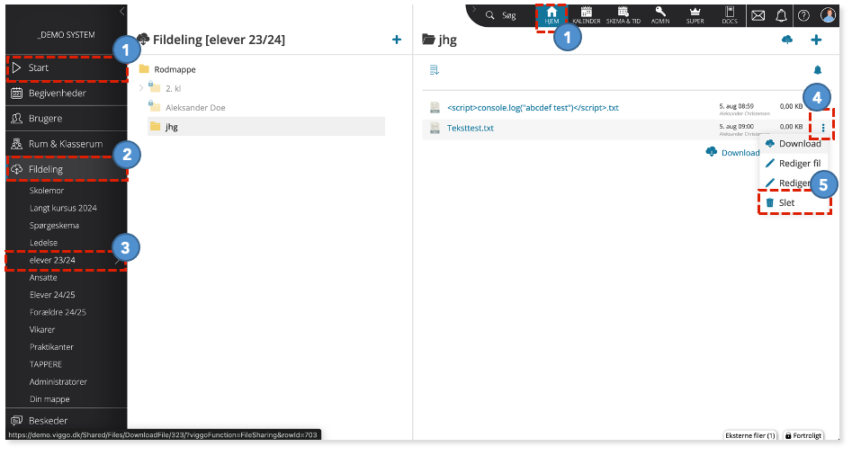This screenshot has width=852, height=456.
Task: Open the Teksttest.txt file link
Action: point(470,128)
